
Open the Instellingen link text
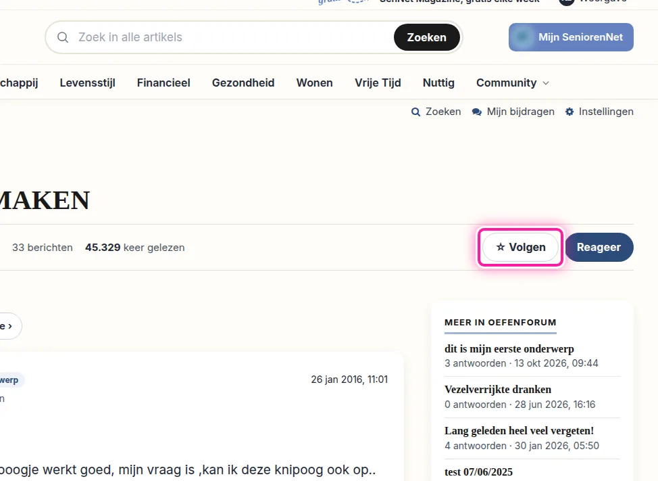click(606, 112)
